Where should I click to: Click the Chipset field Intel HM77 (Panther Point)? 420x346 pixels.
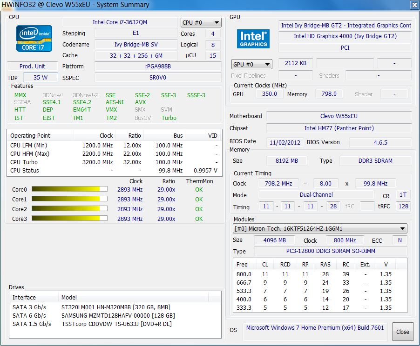coord(339,128)
